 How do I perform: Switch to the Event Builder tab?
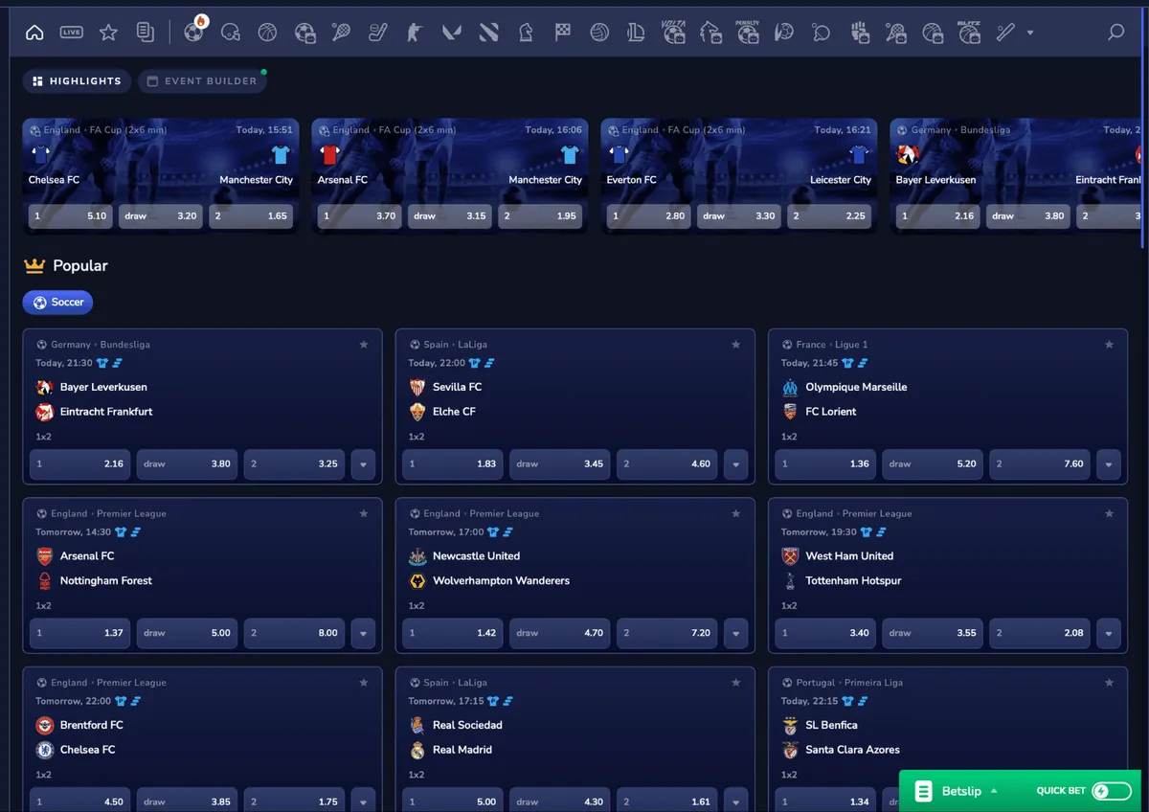pyautogui.click(x=202, y=81)
